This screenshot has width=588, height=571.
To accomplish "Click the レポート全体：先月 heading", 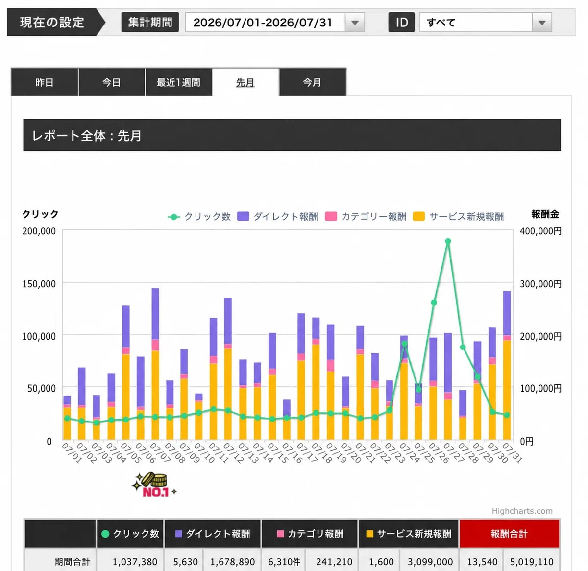I will pos(87,136).
